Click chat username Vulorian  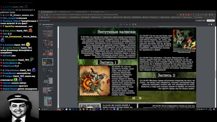tap(7, 83)
